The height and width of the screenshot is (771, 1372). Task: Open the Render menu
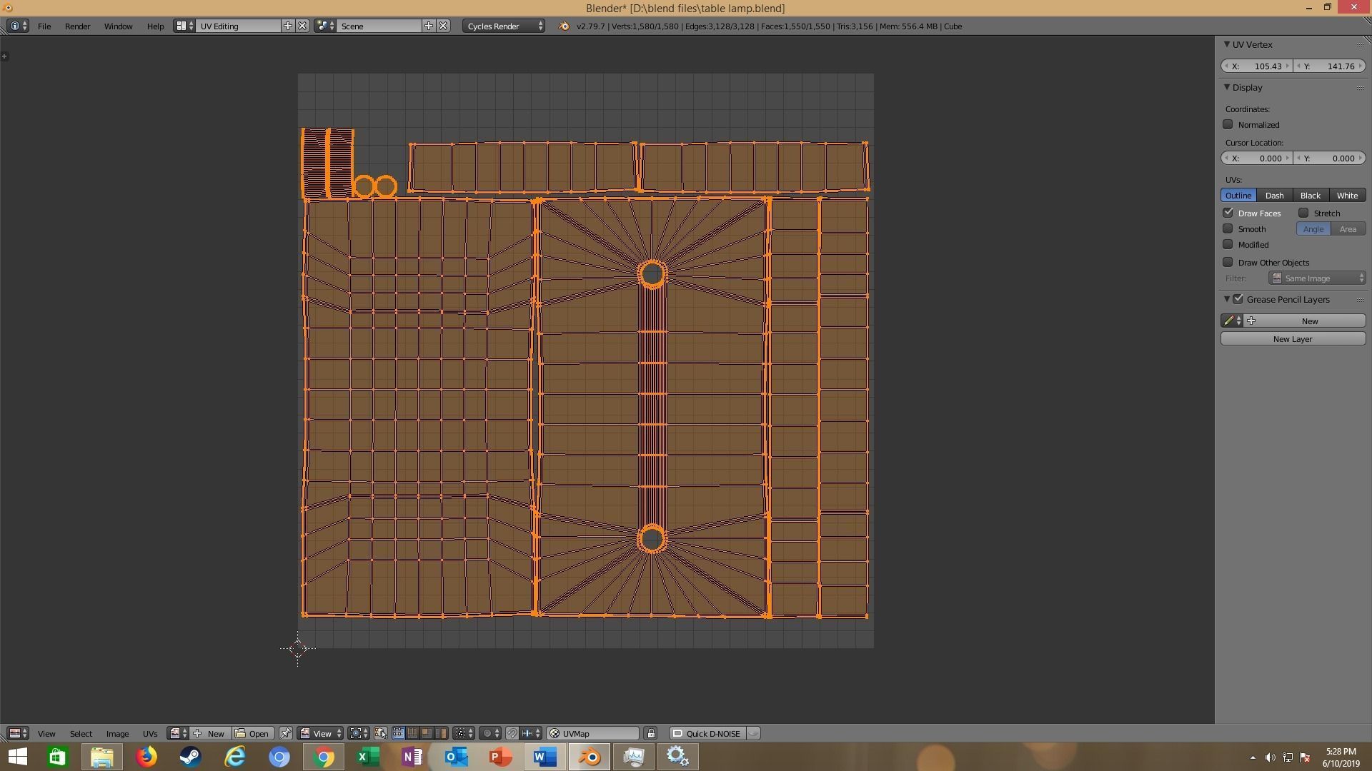(x=77, y=26)
